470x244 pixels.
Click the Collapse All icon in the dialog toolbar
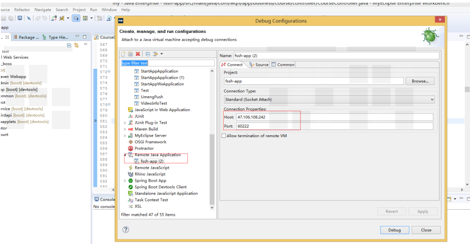click(x=148, y=54)
